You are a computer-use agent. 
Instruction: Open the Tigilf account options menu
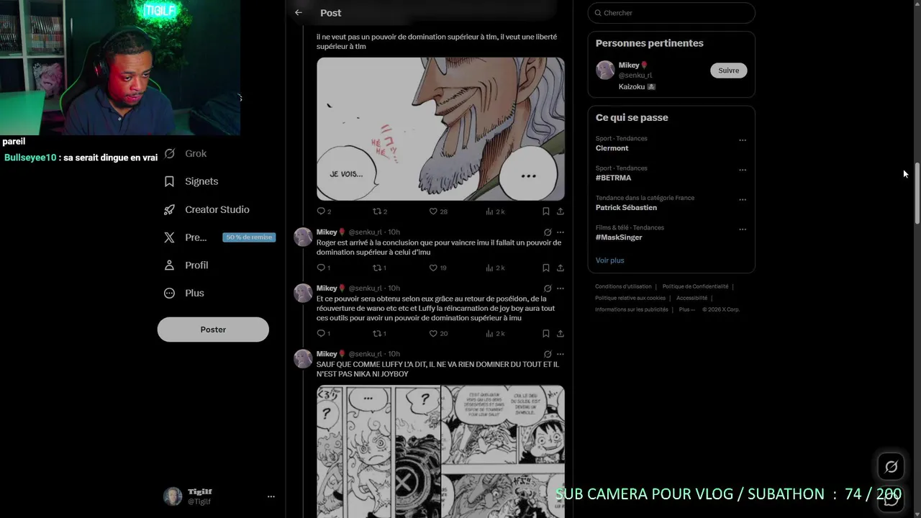click(271, 496)
